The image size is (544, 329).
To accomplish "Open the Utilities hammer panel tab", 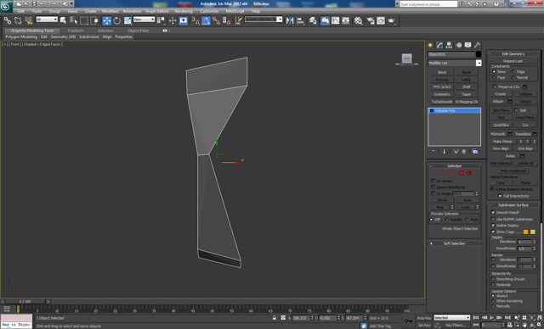I will pyautogui.click(x=477, y=45).
